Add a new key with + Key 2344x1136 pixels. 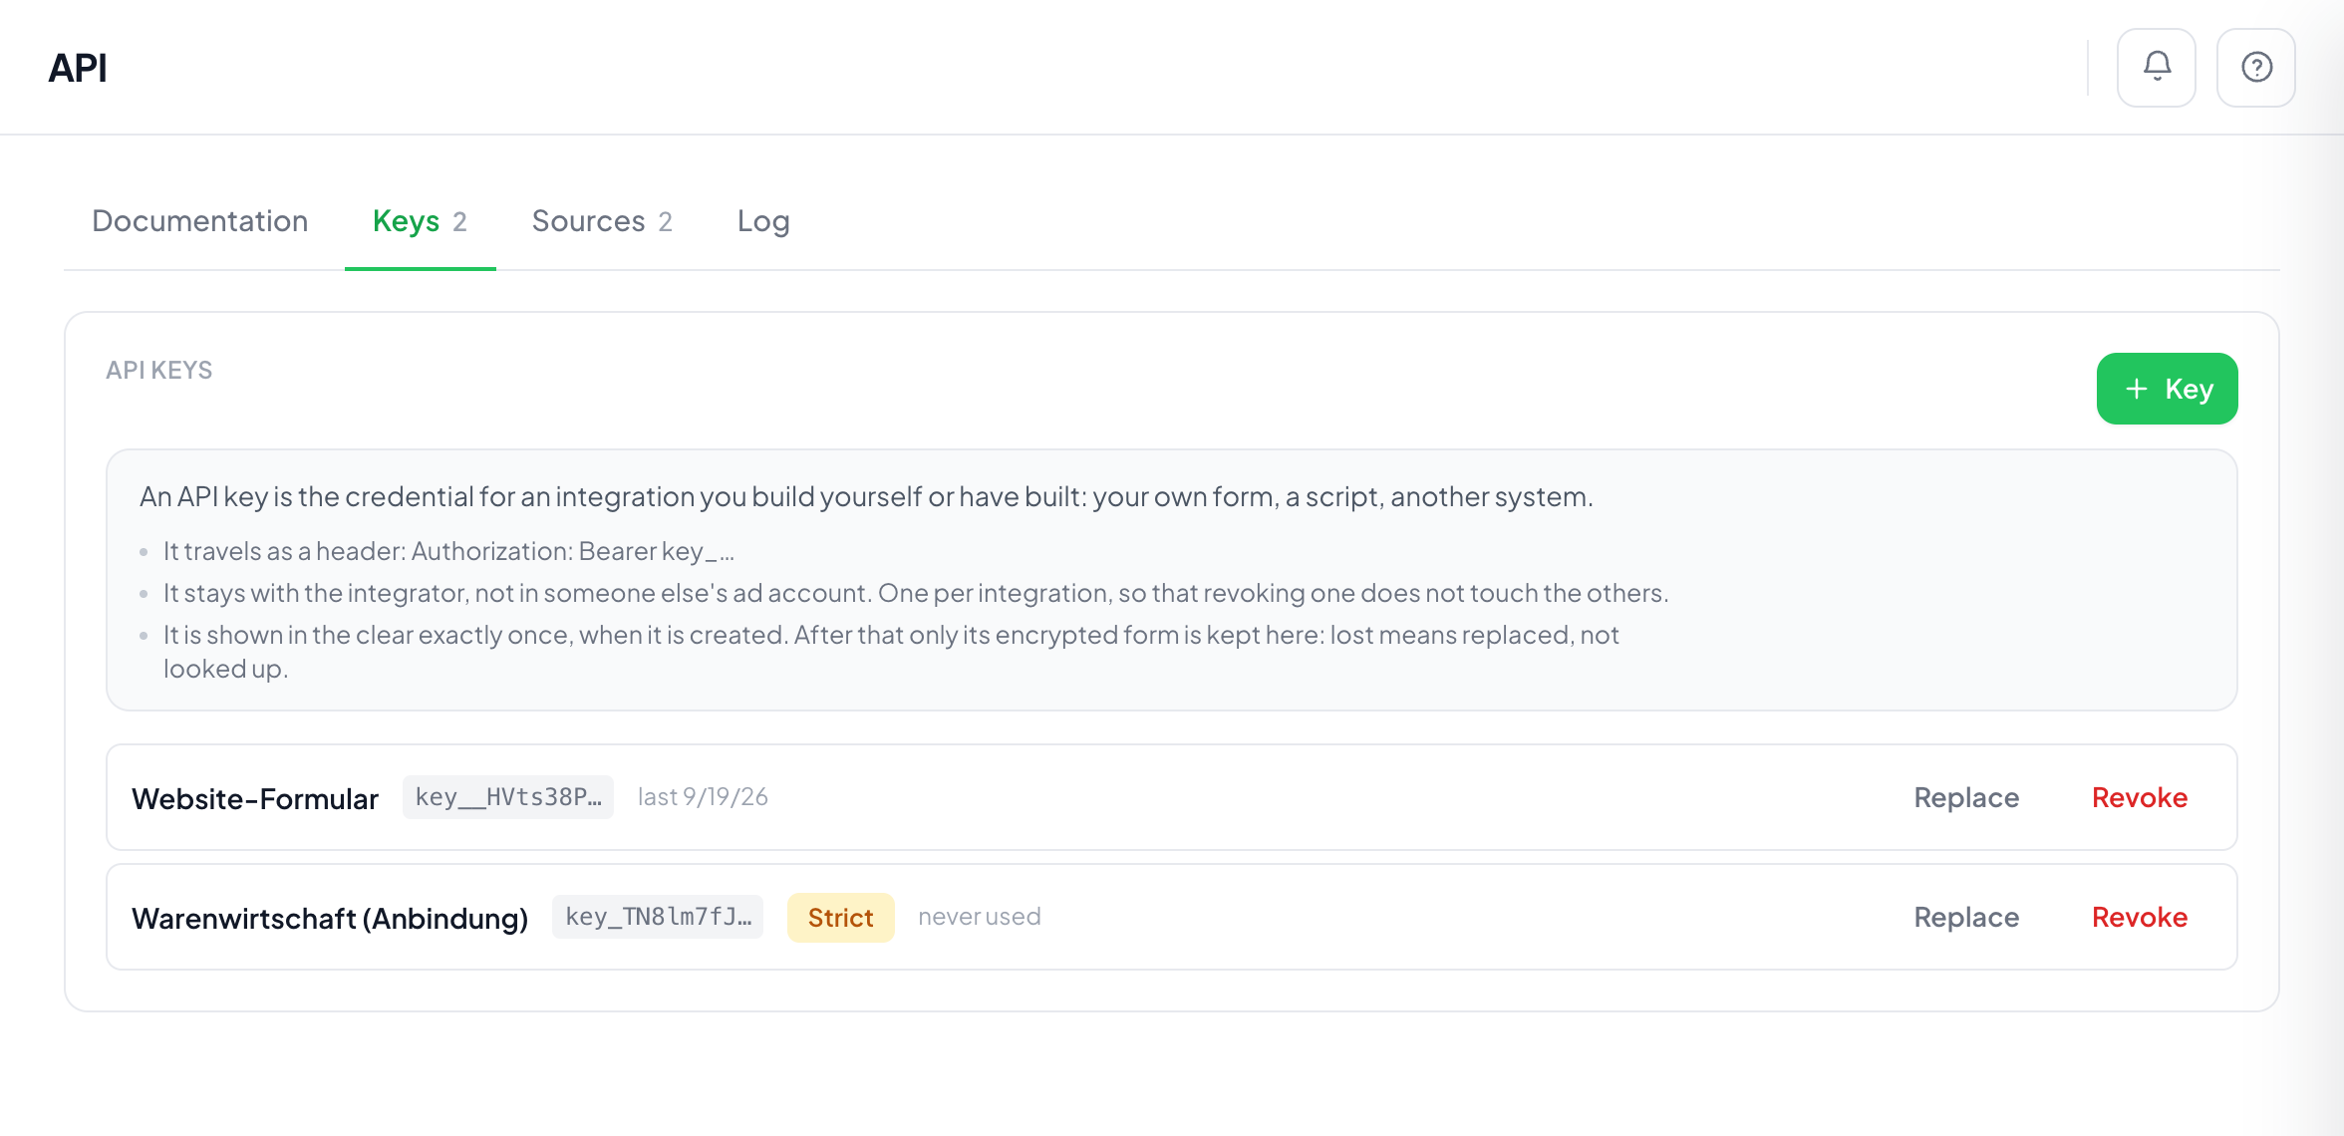tap(2167, 389)
